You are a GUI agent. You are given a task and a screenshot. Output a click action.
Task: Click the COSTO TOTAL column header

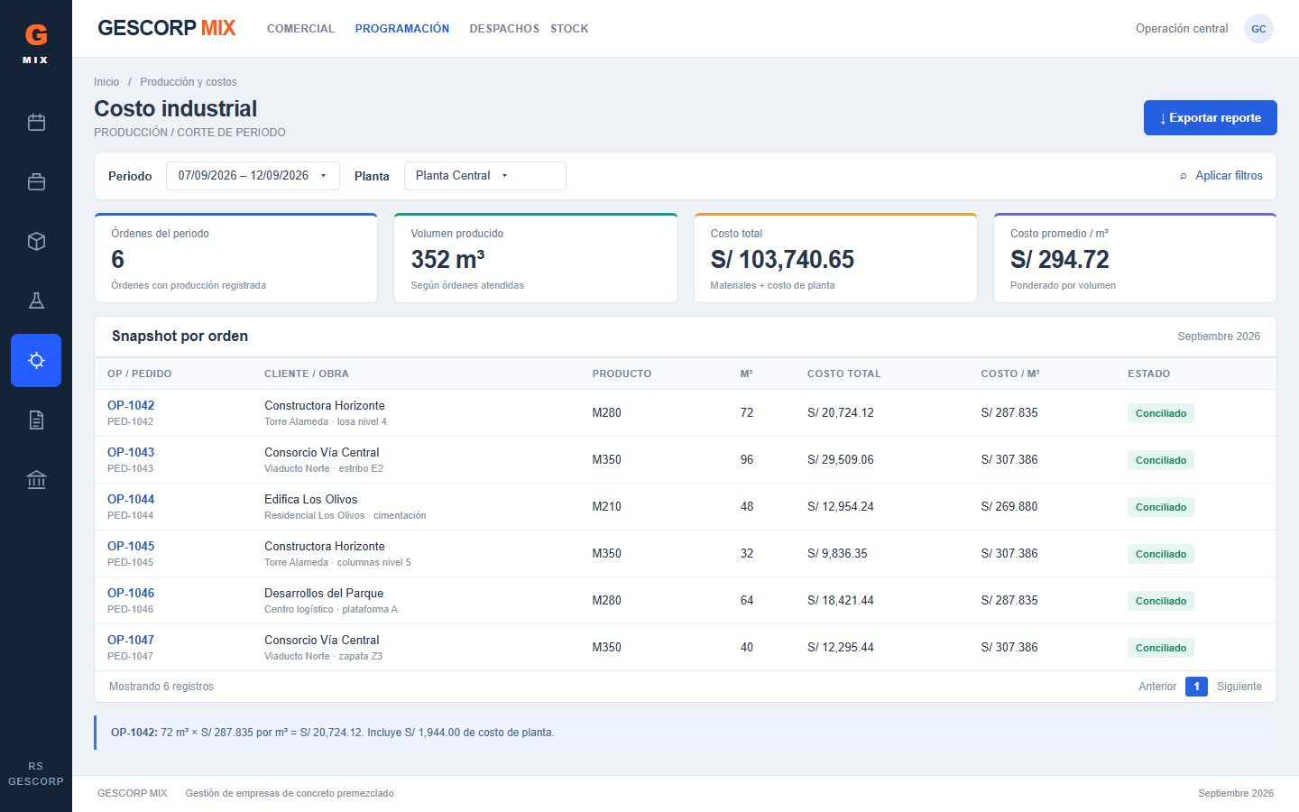[x=844, y=374]
